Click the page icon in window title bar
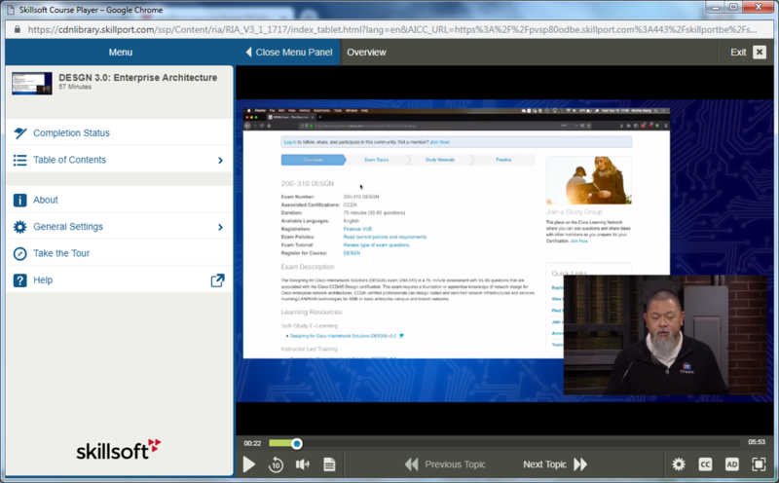779x483 pixels. point(11,10)
